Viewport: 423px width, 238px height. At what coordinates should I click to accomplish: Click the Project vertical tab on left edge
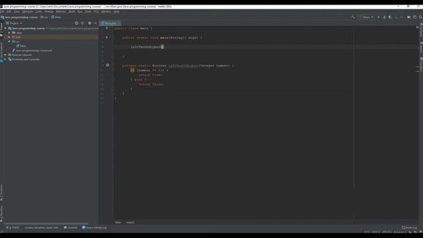1,29
